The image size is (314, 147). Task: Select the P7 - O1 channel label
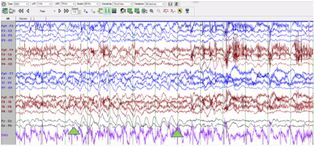click(x=7, y=88)
